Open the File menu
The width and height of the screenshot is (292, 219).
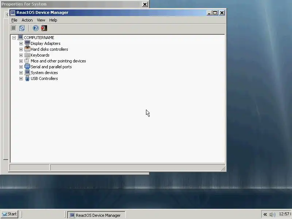(14, 20)
